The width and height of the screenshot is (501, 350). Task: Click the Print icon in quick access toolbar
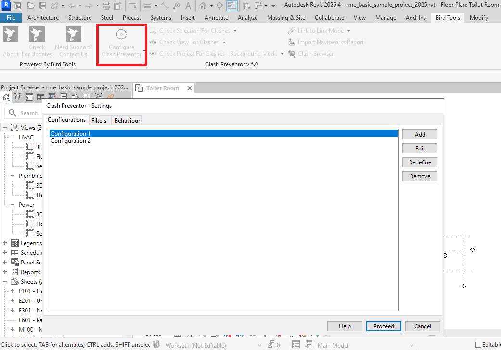(x=106, y=5)
